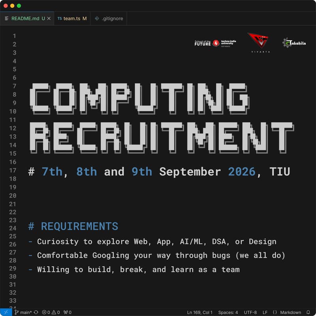Click Ln 169, Col 1 cursor position
The width and height of the screenshot is (316, 316).
coord(200,312)
